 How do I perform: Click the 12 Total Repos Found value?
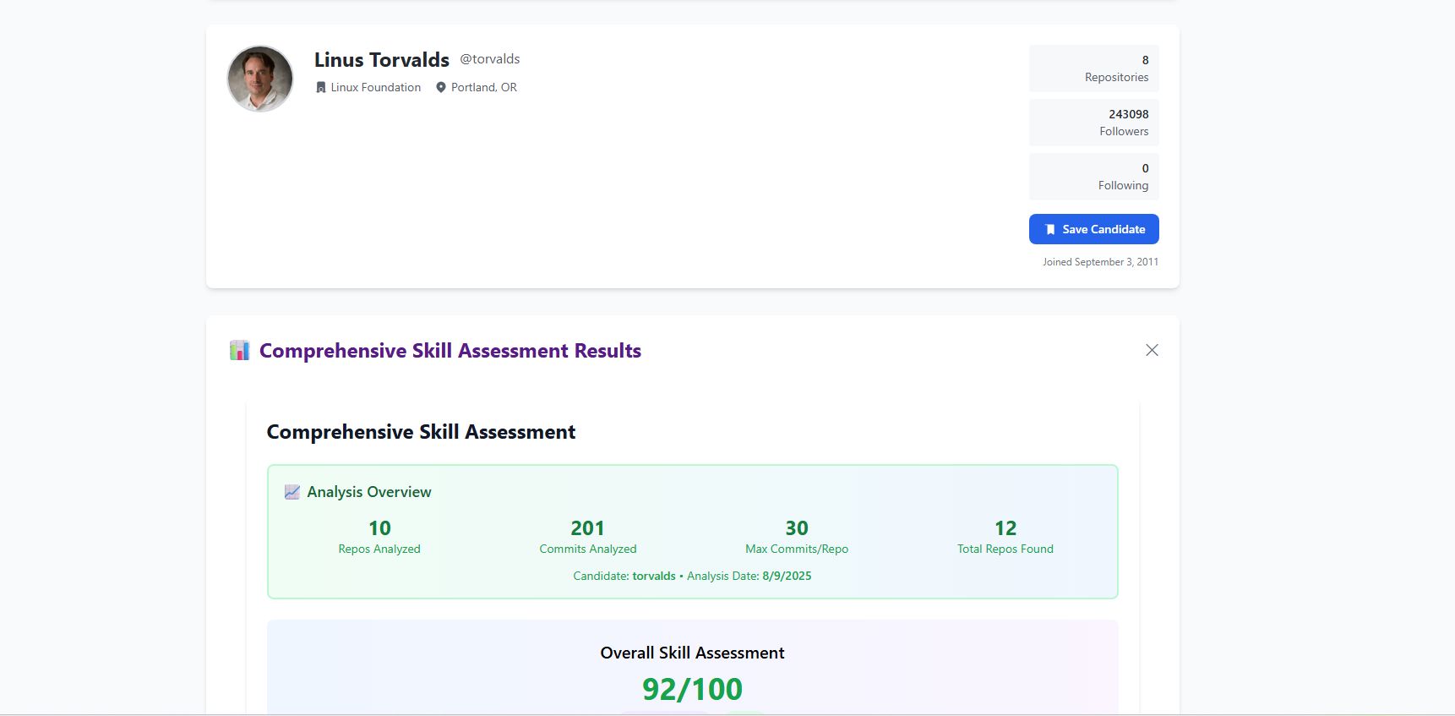tap(1005, 528)
